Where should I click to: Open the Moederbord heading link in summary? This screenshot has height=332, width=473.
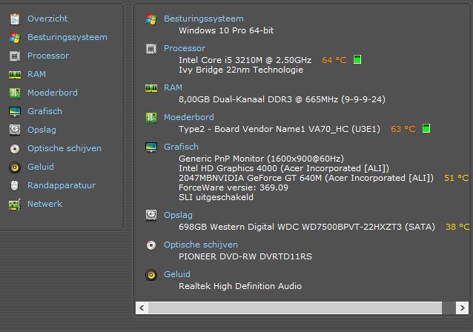pos(188,117)
